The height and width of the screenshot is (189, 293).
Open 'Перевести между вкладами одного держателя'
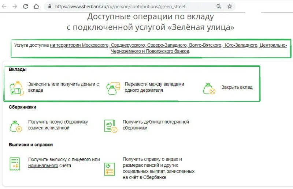154,87
